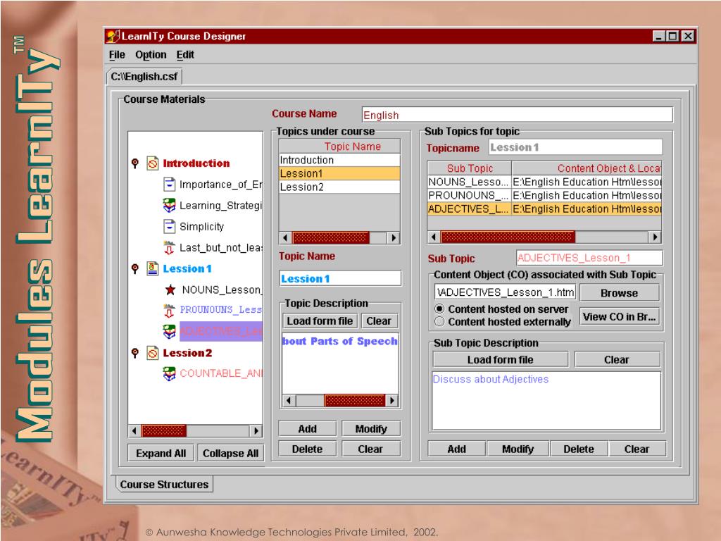Open the File menu

click(x=117, y=55)
